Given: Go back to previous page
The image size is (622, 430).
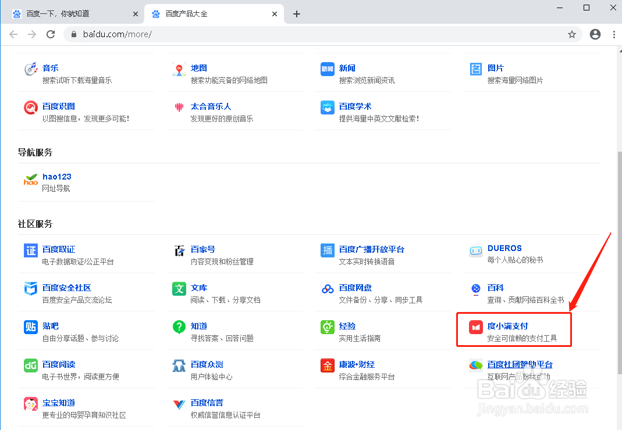Looking at the screenshot, I should tap(13, 34).
